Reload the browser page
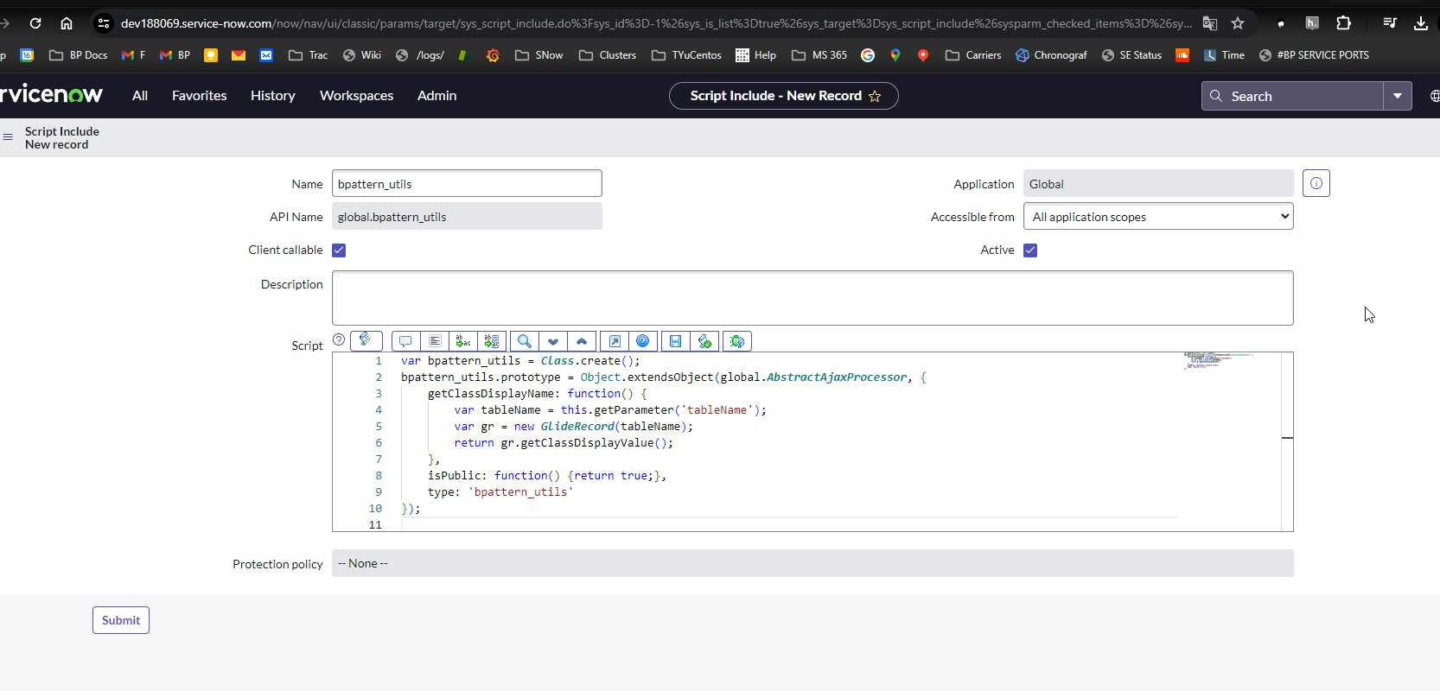This screenshot has height=691, width=1440. tap(35, 23)
